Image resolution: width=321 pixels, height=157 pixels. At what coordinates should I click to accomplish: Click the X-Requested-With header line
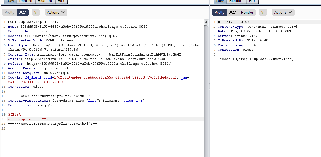click(42, 40)
